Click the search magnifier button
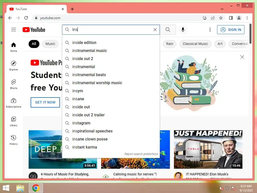 pos(168,30)
